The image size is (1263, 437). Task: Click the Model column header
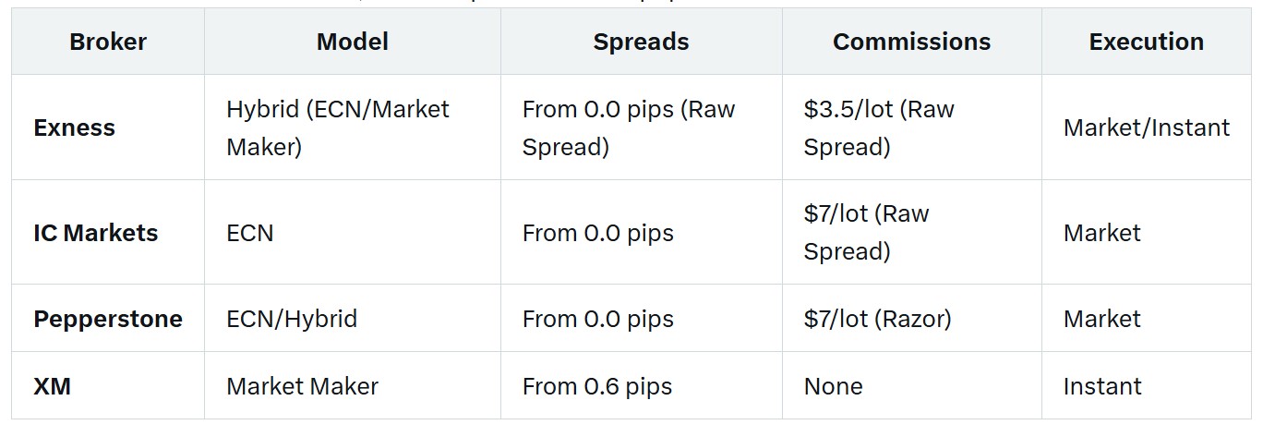[352, 42]
